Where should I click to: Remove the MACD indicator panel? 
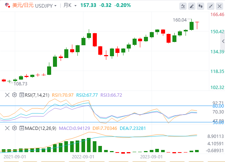pos(7,128)
